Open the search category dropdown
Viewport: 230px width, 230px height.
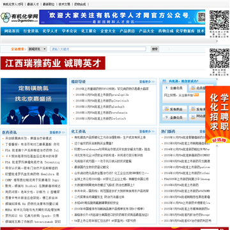tap(37, 49)
